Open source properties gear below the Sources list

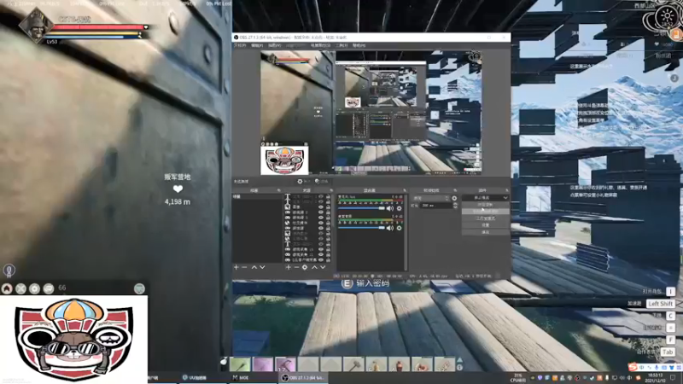tap(305, 267)
